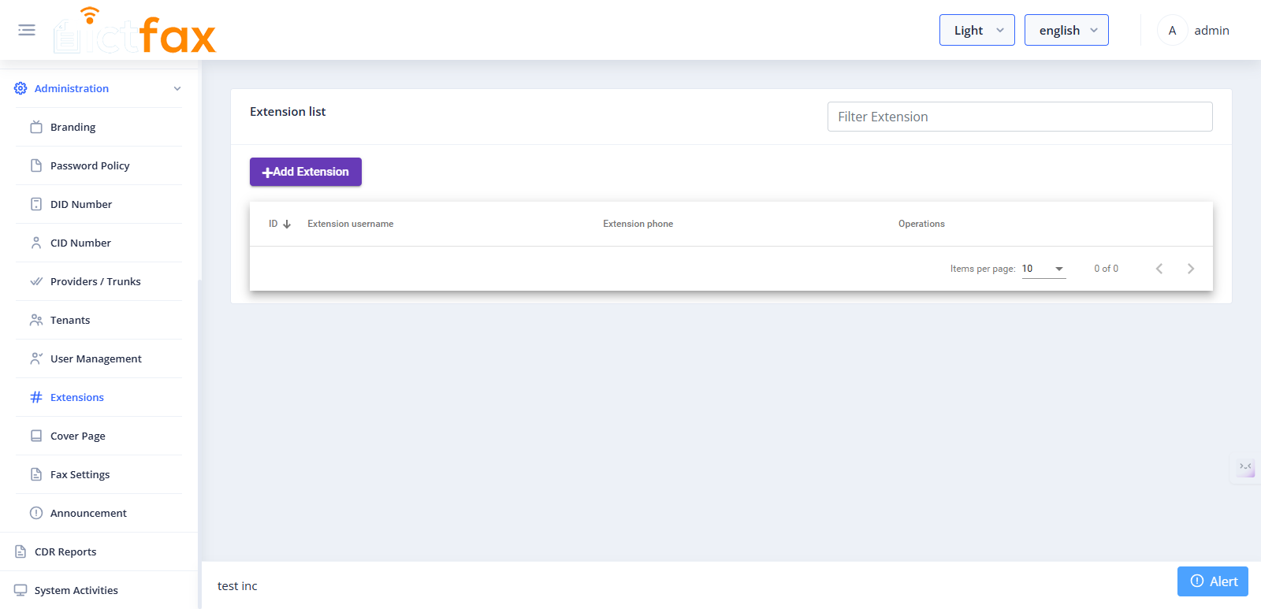Click the Administration gear icon
This screenshot has height=609, width=1261.
tap(20, 88)
